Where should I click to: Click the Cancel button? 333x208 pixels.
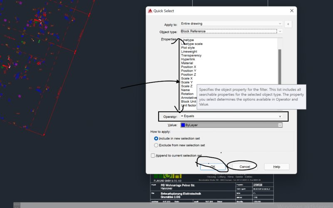pos(245,167)
